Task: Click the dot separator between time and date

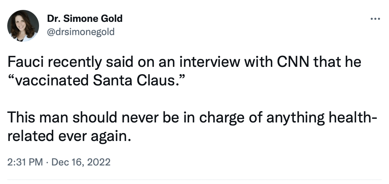Action: point(47,162)
